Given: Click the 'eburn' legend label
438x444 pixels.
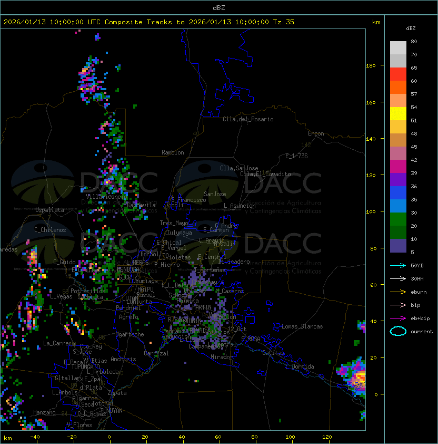Looking at the screenshot, I should [x=419, y=292].
